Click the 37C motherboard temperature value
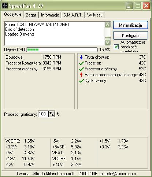Viewport: 152px width, 177px height. point(142,57)
